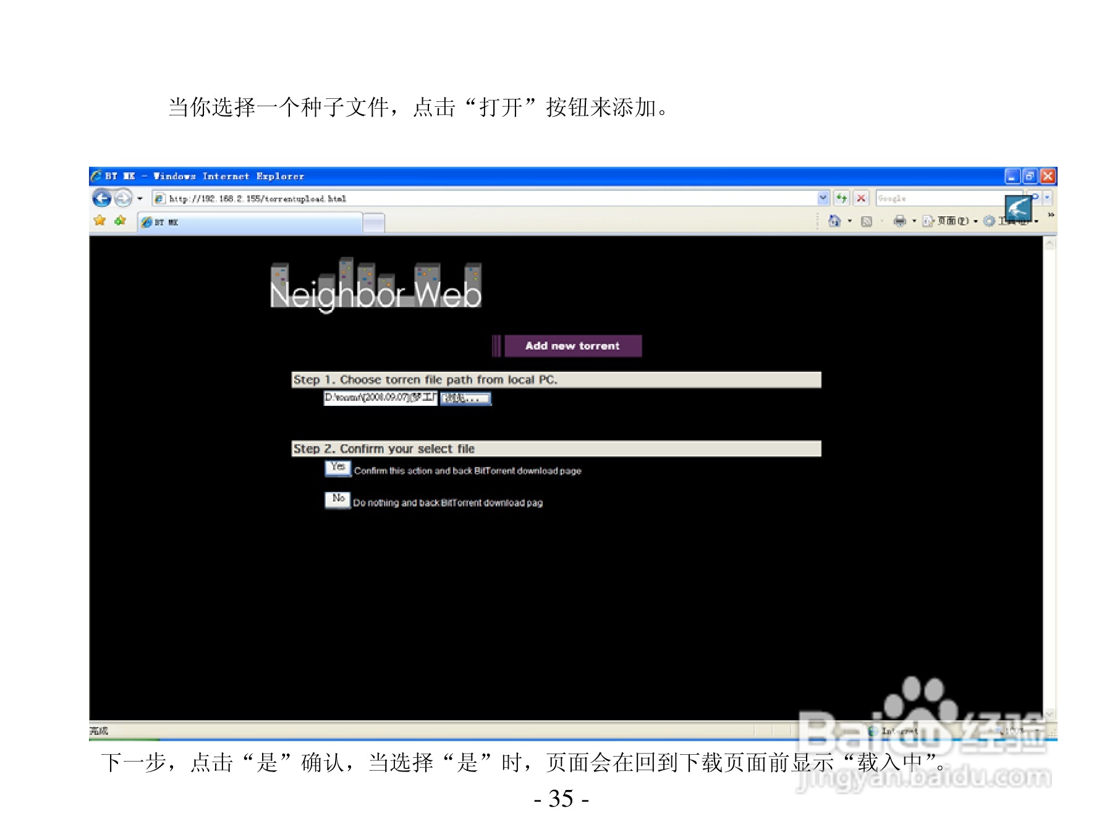The height and width of the screenshot is (840, 1120).
Task: Confirm the torrent with the Yes button
Action: point(337,468)
